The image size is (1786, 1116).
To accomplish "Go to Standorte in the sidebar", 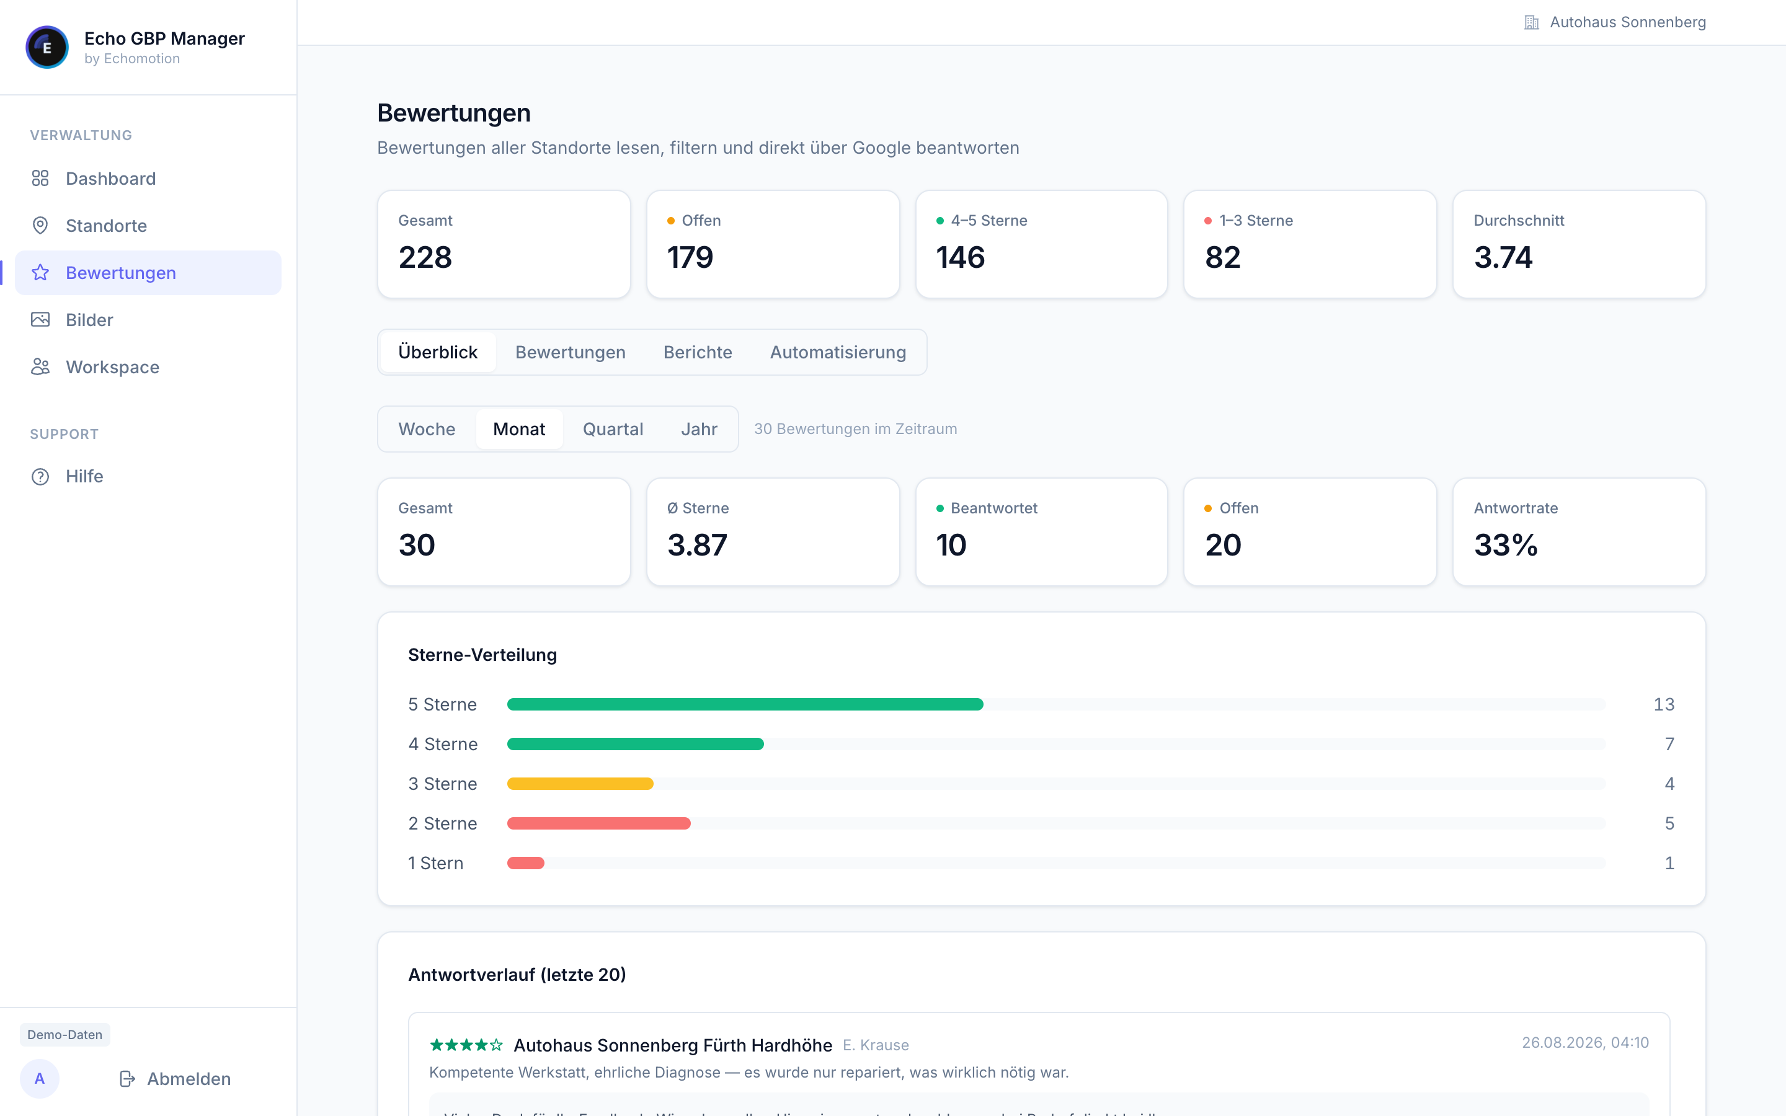I will (x=148, y=226).
